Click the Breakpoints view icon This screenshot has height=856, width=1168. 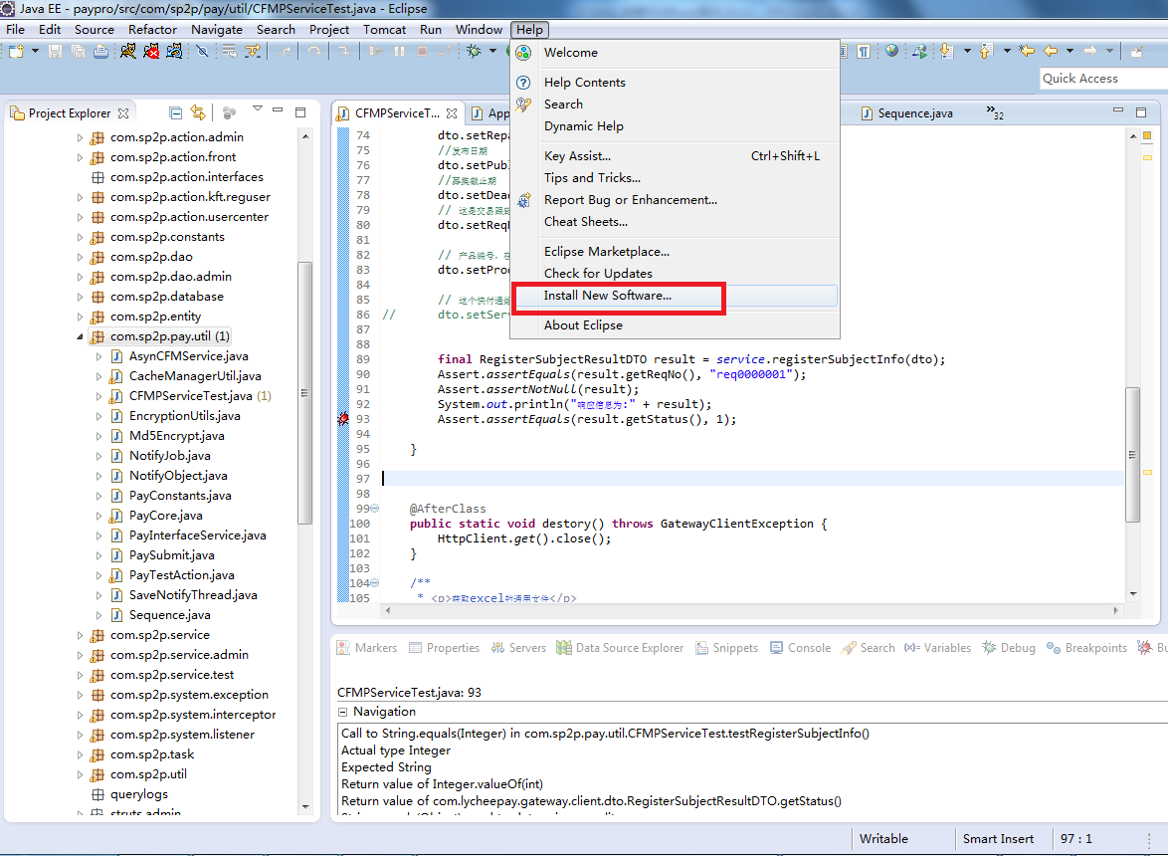(1051, 648)
